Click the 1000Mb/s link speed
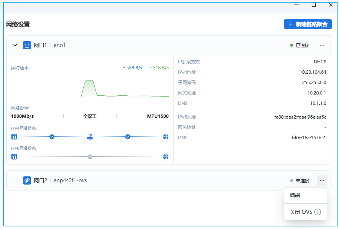The width and height of the screenshot is (339, 229). coord(22,116)
